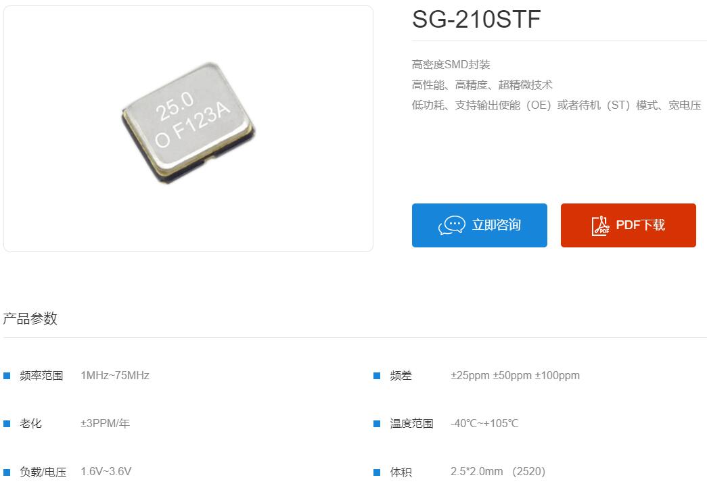Screen dimensions: 707x488
Task: Click the blue bullet beside 频差
Action: (377, 376)
